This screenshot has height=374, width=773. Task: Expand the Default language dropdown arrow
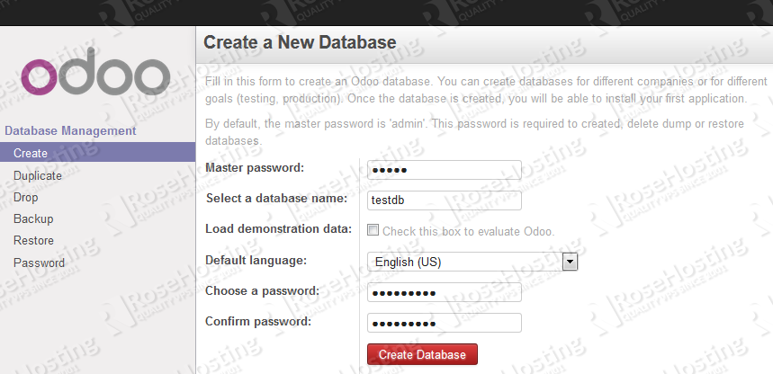[570, 262]
